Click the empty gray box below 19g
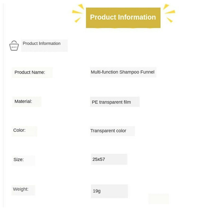Viewport: 209px width, 209px height. (159, 199)
